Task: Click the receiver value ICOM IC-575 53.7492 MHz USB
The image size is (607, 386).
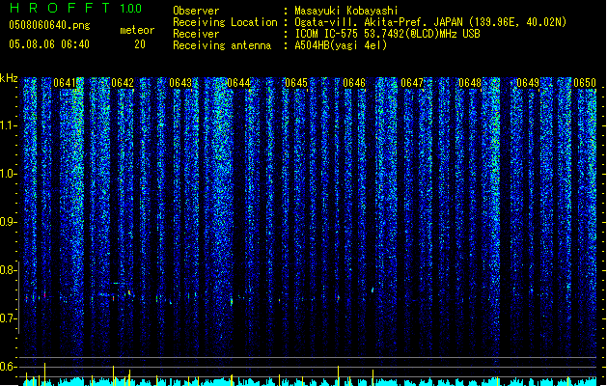Action: 388,34
